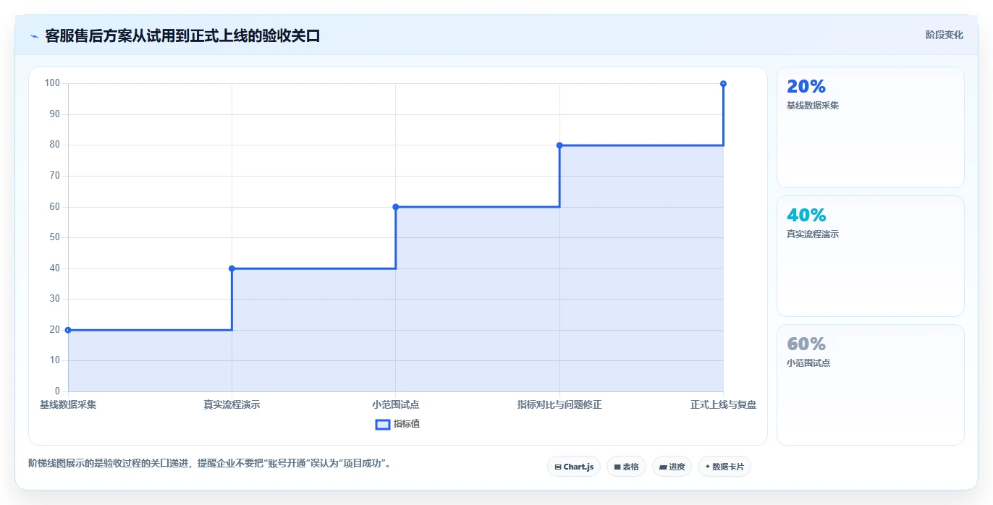Viewport: 993px width, 505px height.
Task: Click the icon in the 表格 pill
Action: (617, 467)
